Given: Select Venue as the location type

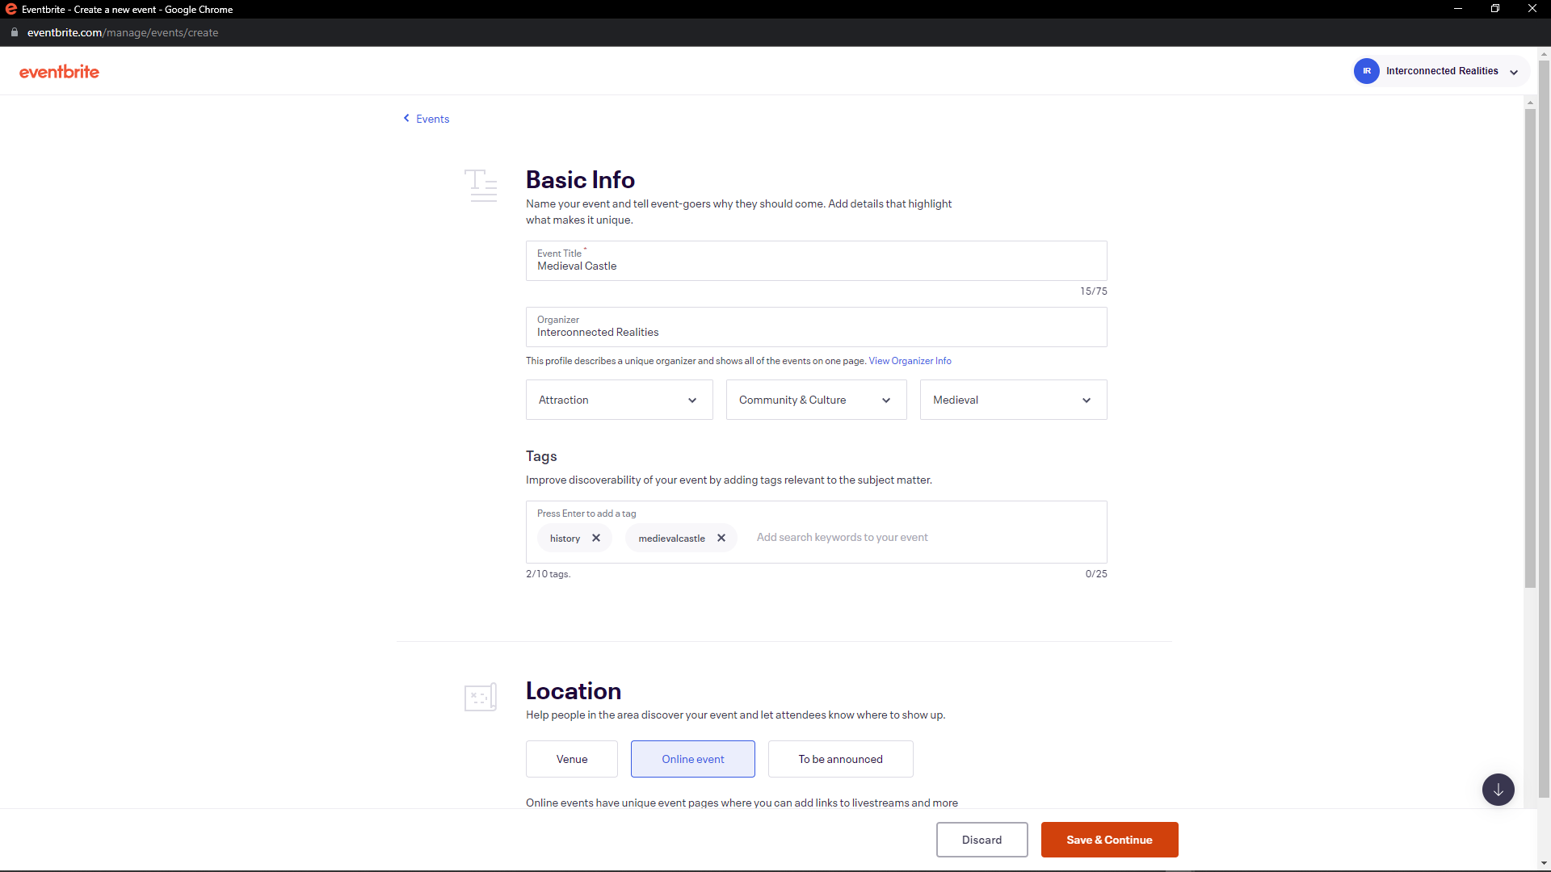Looking at the screenshot, I should pyautogui.click(x=571, y=759).
